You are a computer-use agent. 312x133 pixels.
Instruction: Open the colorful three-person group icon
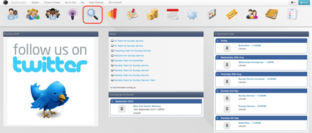coord(33,14)
